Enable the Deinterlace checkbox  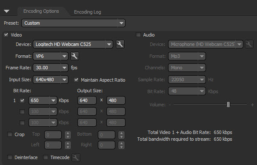click(x=10, y=157)
